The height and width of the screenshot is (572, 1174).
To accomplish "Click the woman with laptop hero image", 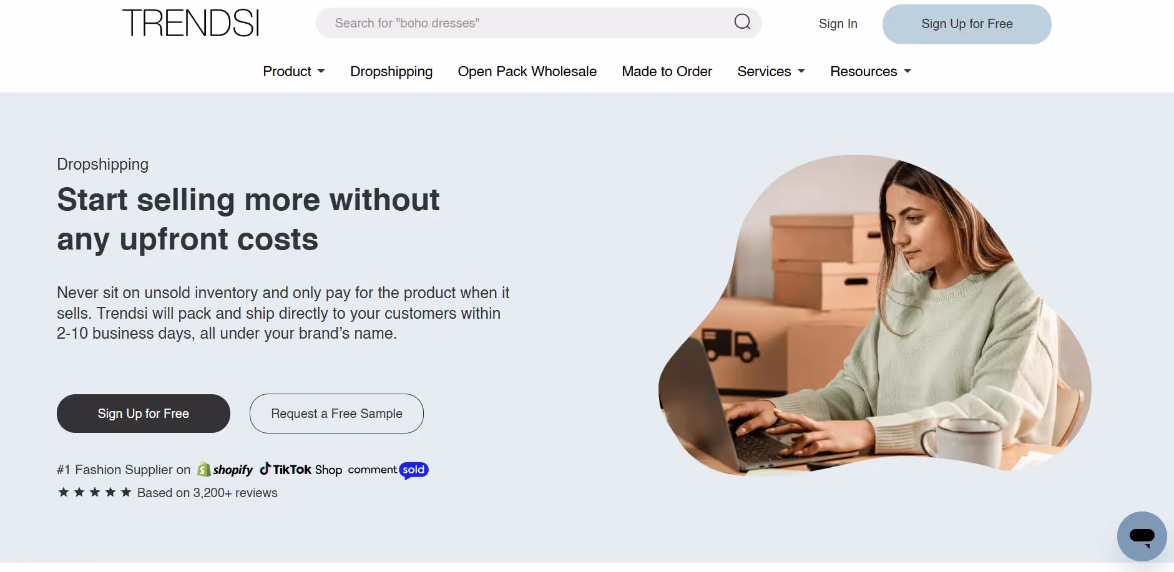I will [874, 316].
